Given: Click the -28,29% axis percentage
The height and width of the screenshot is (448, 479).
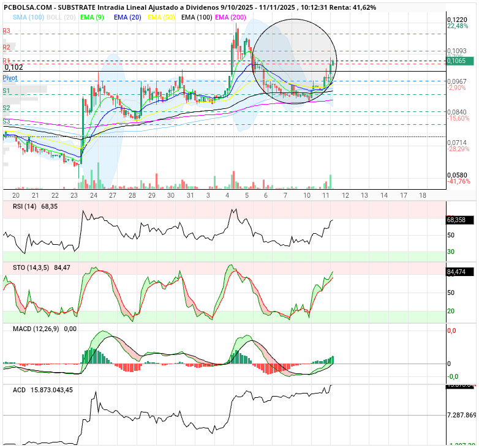Looking at the screenshot, I should click(x=458, y=149).
